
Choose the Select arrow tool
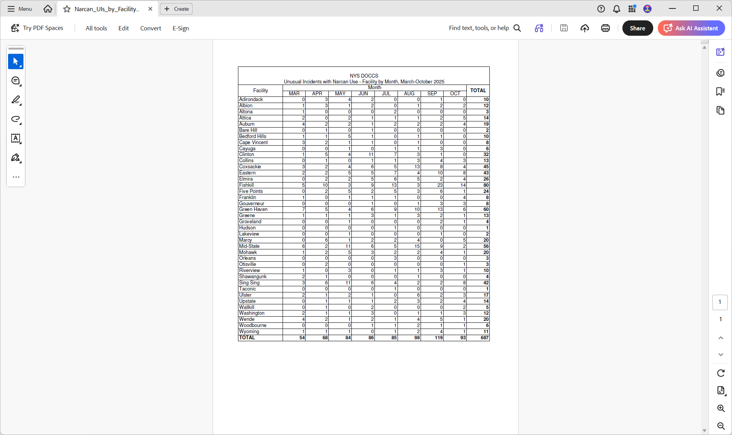pos(16,61)
